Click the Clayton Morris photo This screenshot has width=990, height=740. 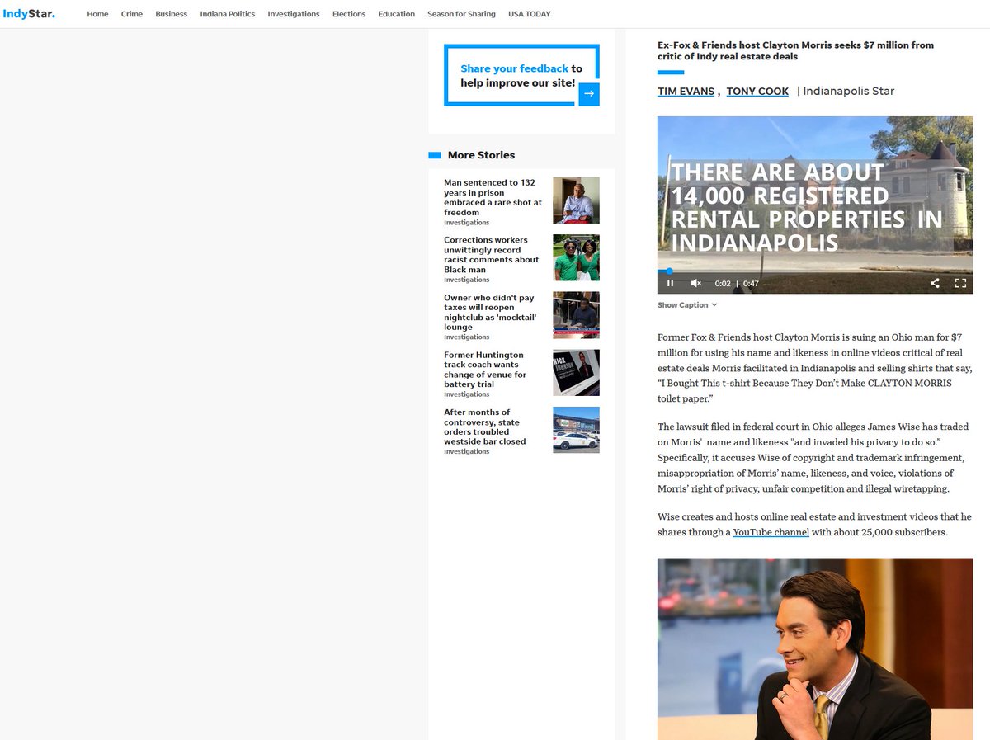point(815,648)
